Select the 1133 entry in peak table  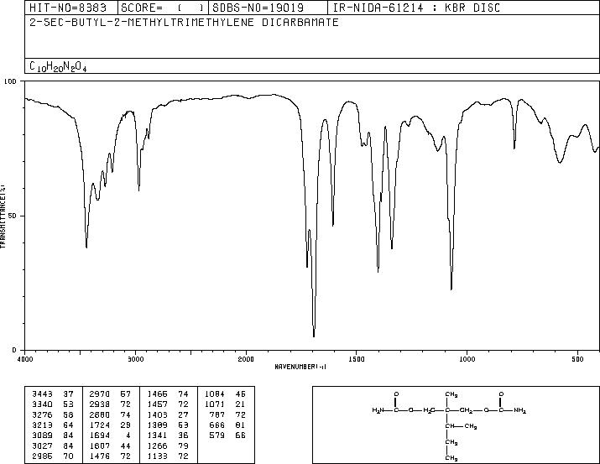tap(157, 456)
